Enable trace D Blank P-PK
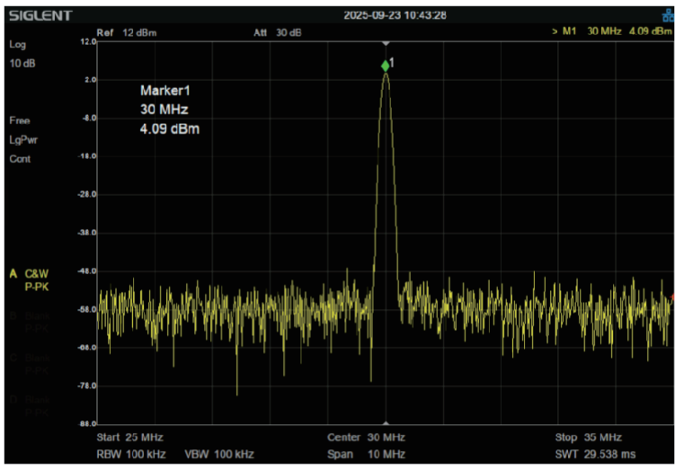The image size is (675, 469). 34,404
